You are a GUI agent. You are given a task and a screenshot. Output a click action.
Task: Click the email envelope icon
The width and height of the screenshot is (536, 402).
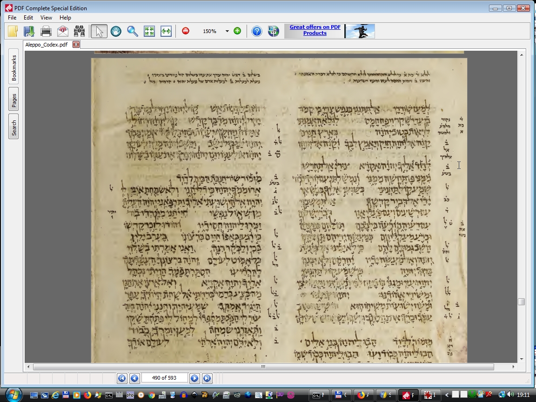tap(62, 31)
